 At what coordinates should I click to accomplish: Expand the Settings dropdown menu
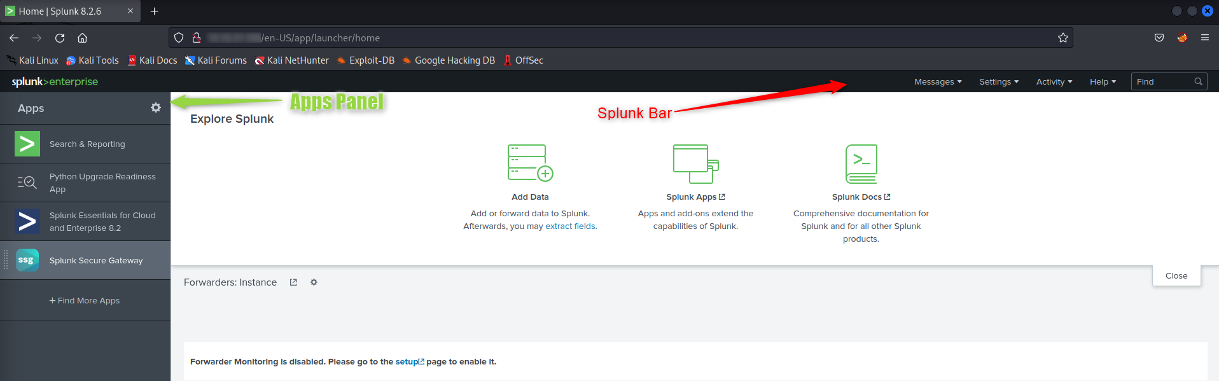(998, 82)
